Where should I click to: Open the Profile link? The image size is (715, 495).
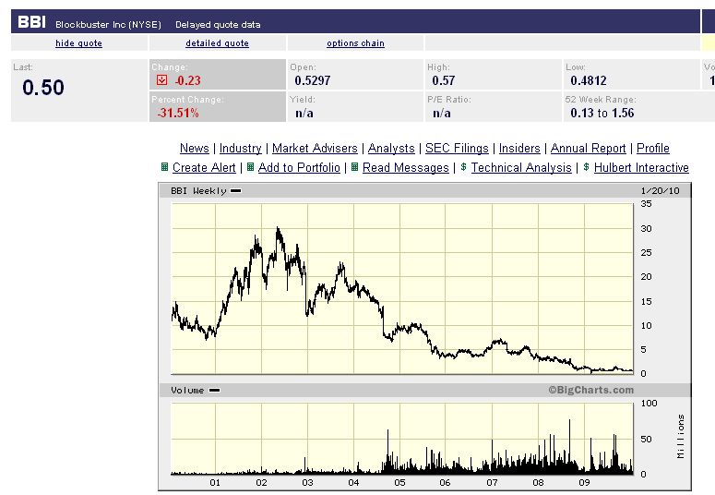pos(653,149)
